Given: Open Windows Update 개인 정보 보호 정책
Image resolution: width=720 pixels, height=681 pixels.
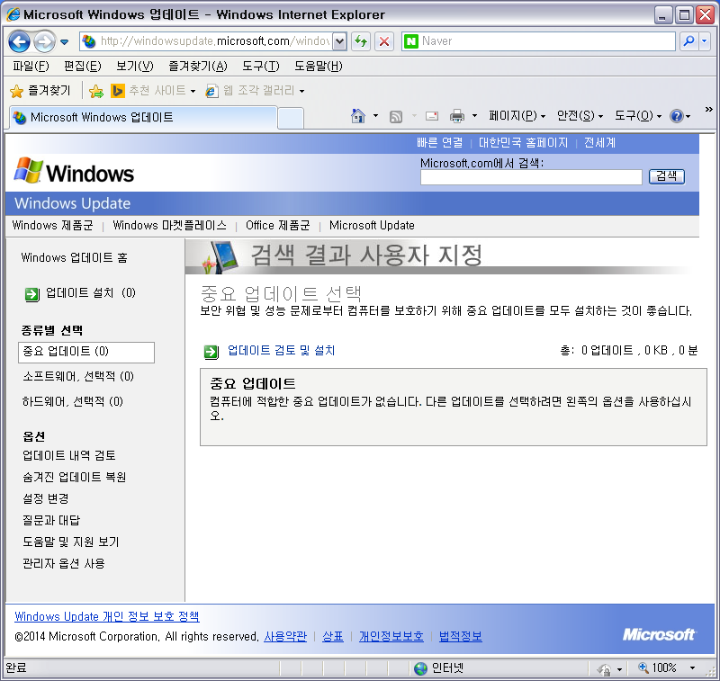Looking at the screenshot, I should point(107,616).
